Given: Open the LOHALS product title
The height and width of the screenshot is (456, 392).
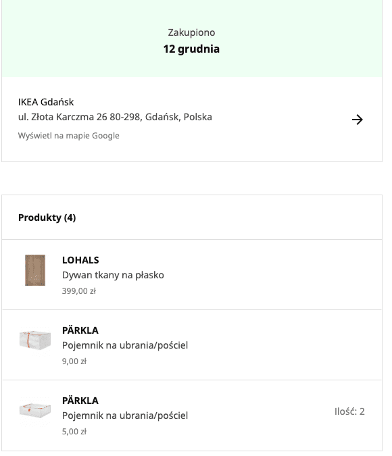Looking at the screenshot, I should point(80,260).
